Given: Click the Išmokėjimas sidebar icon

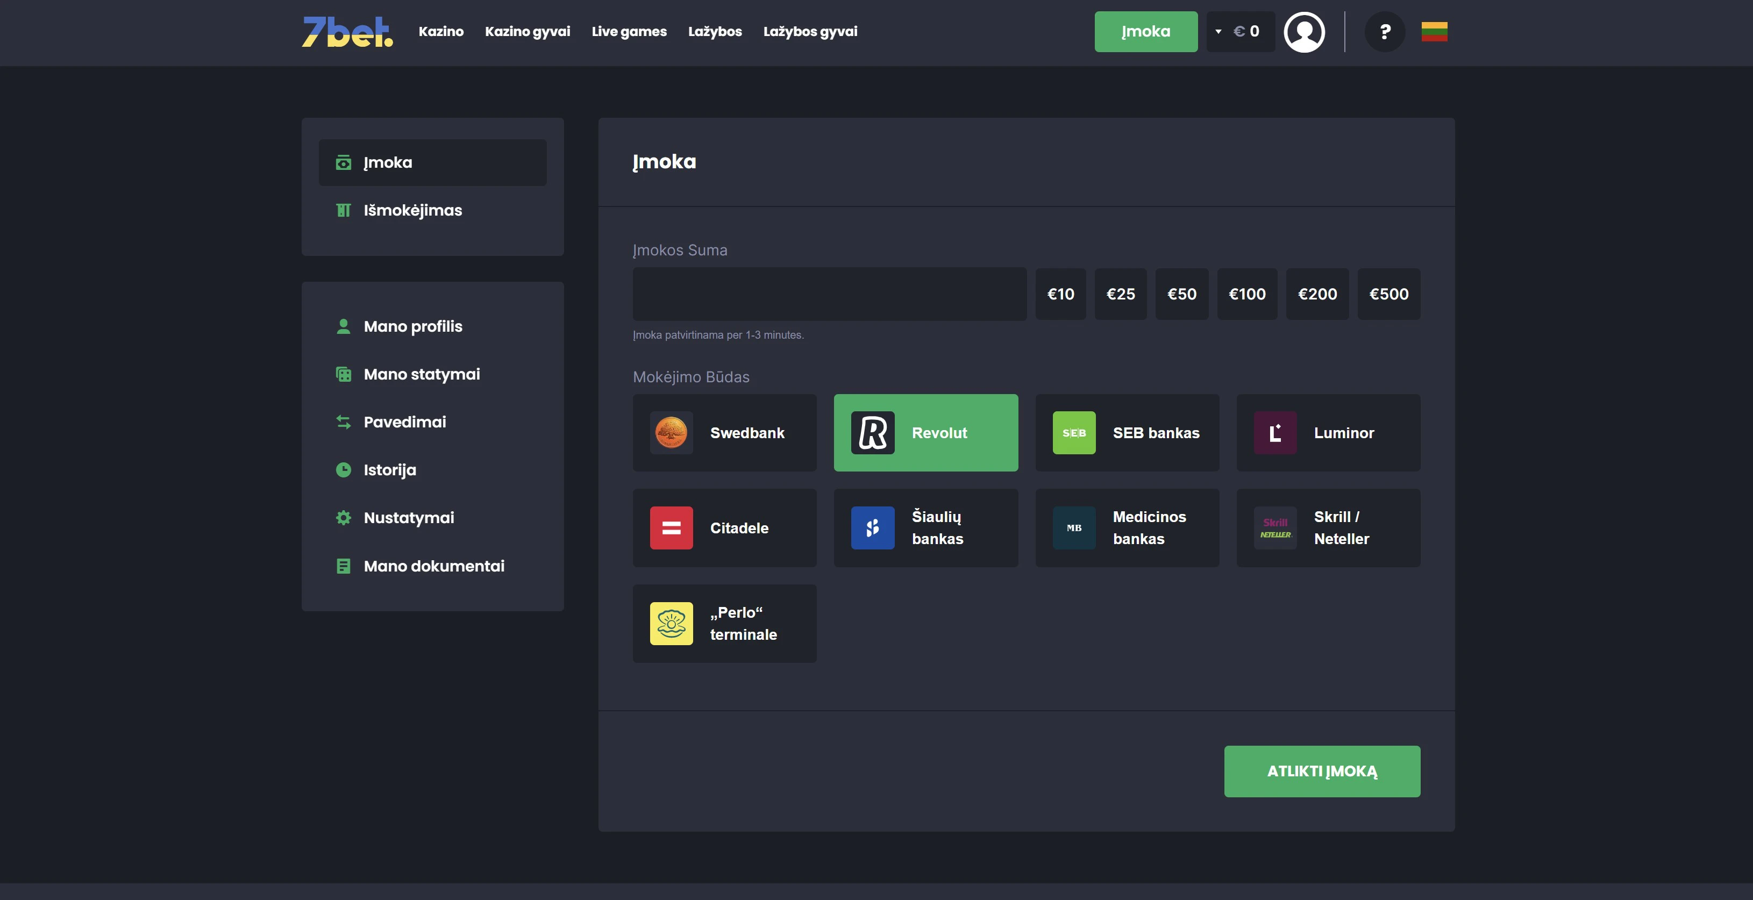Looking at the screenshot, I should 344,210.
